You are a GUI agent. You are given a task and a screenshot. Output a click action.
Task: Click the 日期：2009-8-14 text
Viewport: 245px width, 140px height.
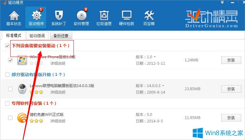click(x=151, y=92)
